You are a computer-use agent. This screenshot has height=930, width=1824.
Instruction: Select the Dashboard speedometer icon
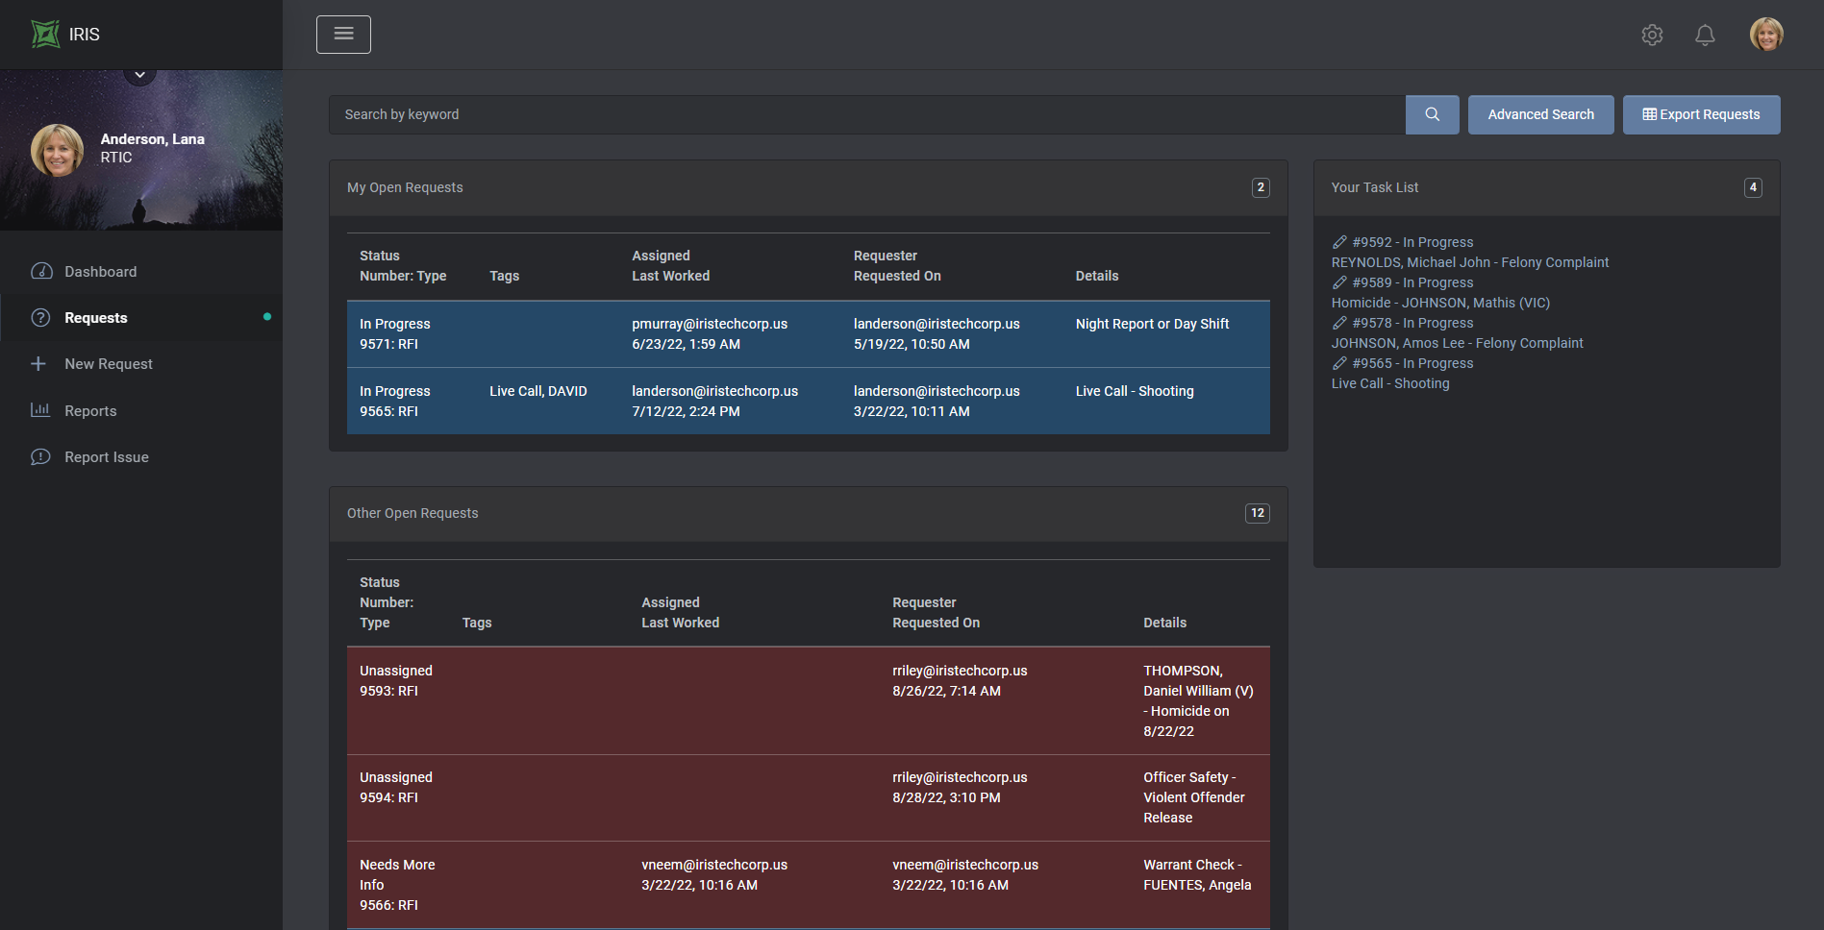pos(42,271)
